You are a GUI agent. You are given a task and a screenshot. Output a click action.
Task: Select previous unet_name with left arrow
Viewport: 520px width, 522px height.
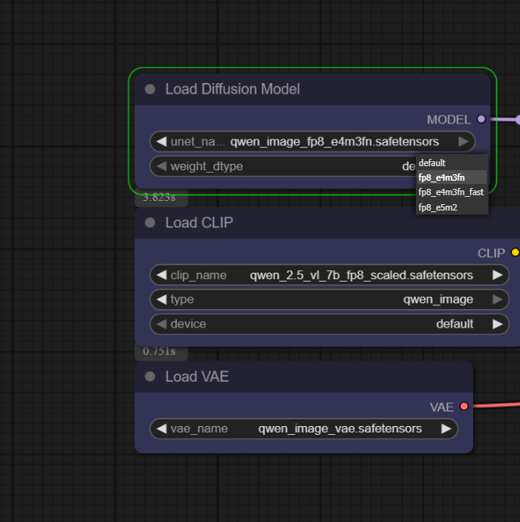tap(161, 141)
